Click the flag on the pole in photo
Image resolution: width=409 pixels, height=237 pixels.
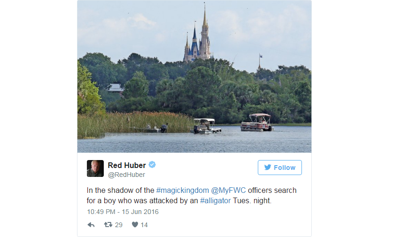tap(261, 56)
